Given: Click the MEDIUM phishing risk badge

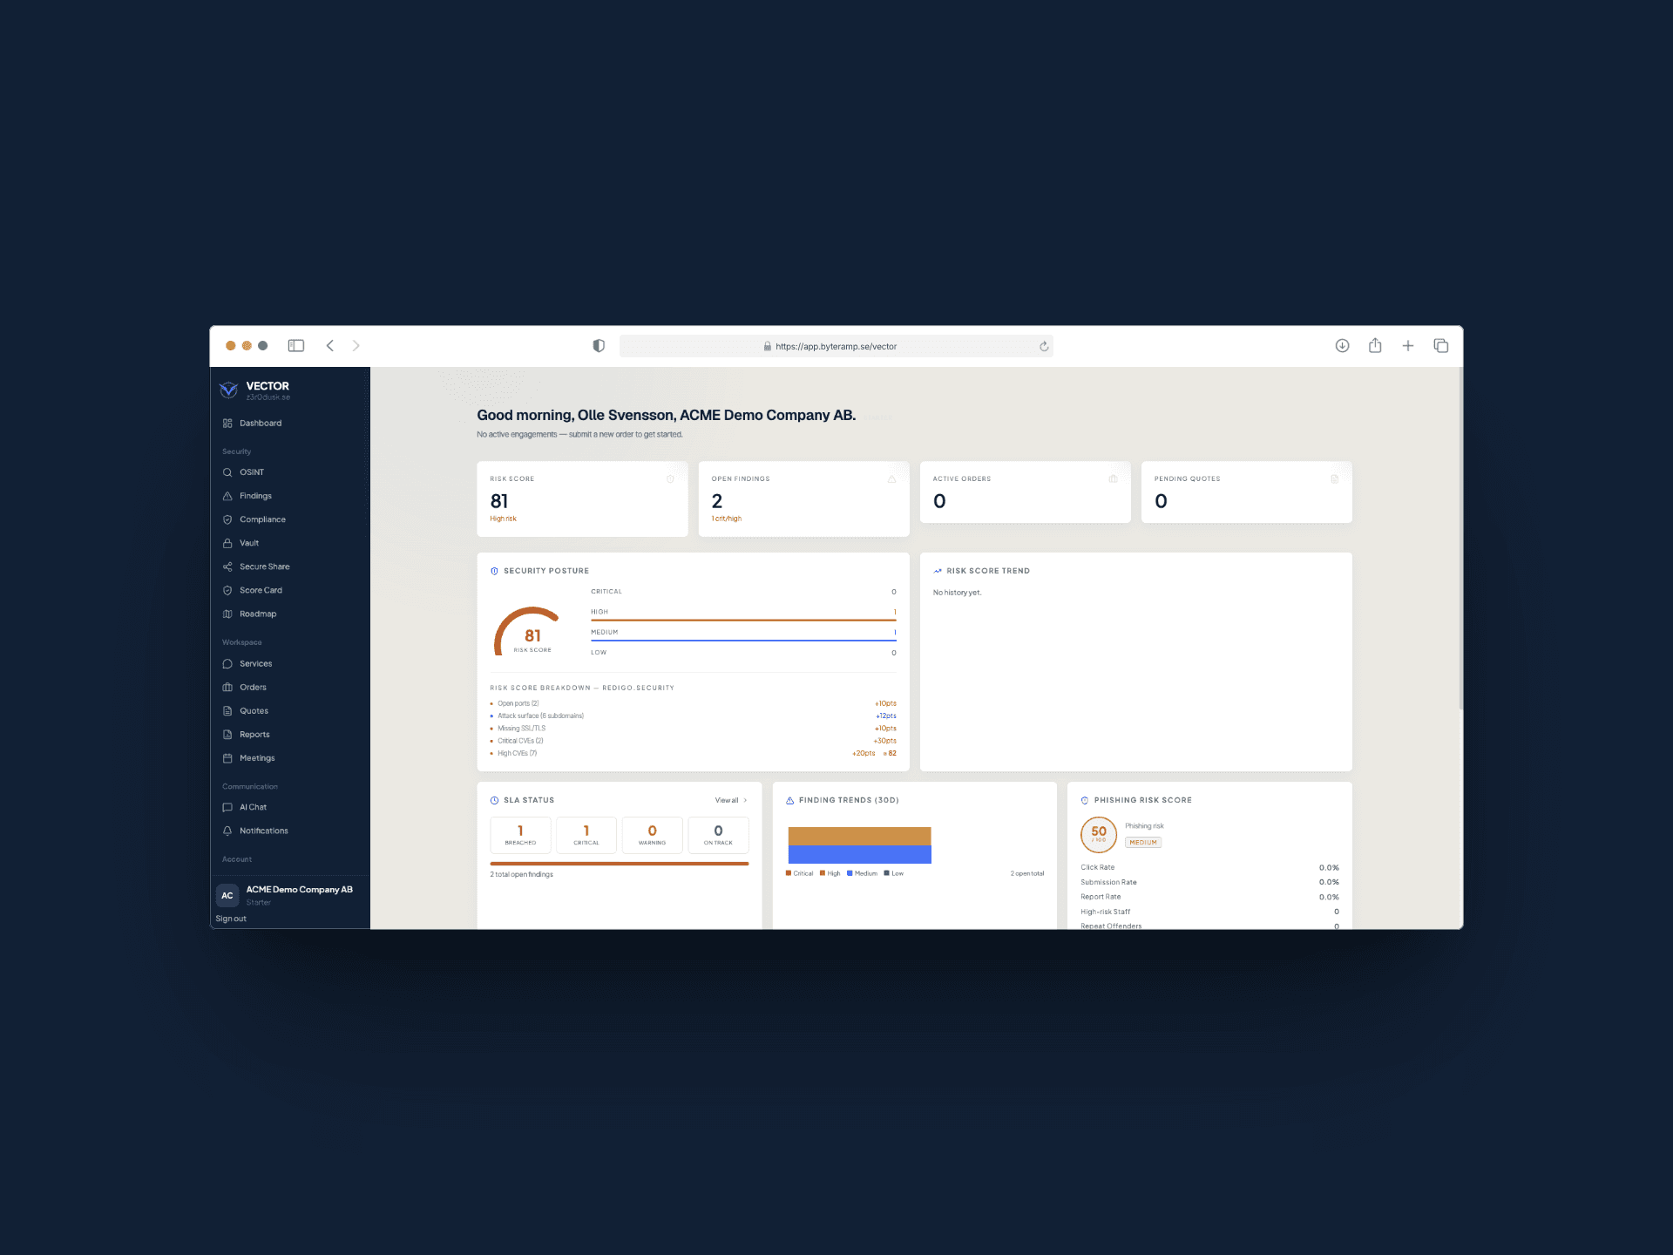Looking at the screenshot, I should point(1143,843).
